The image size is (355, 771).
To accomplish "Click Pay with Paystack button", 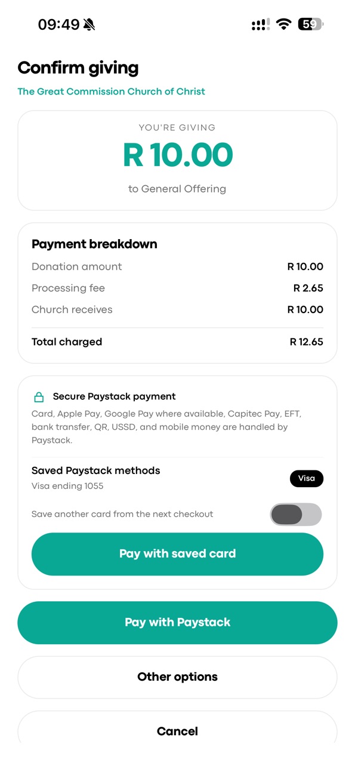I will 177,623.
